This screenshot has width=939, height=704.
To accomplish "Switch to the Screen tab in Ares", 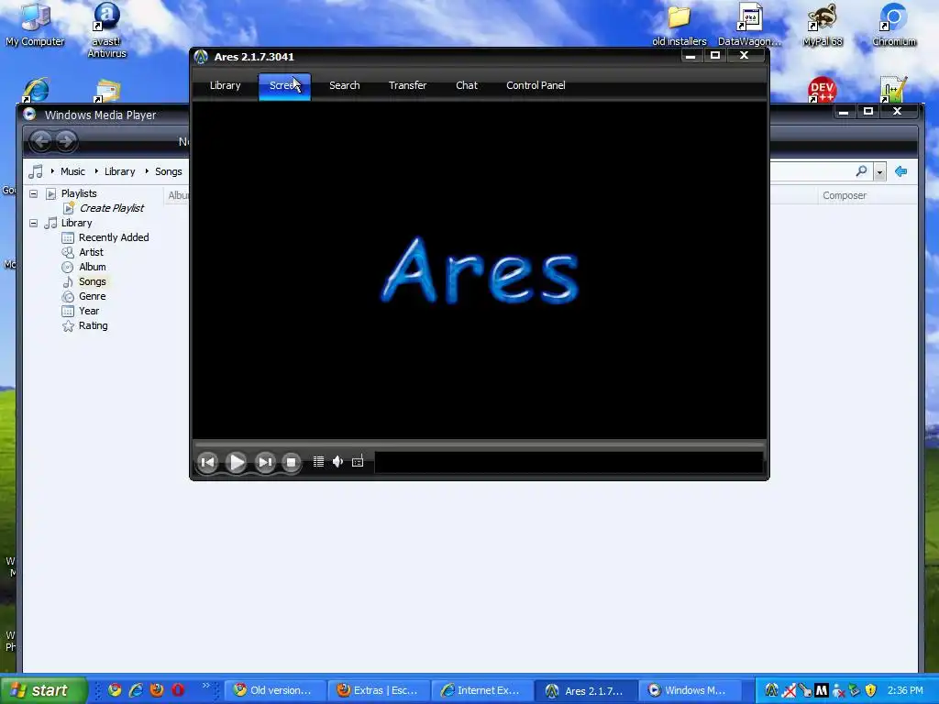I will (284, 85).
